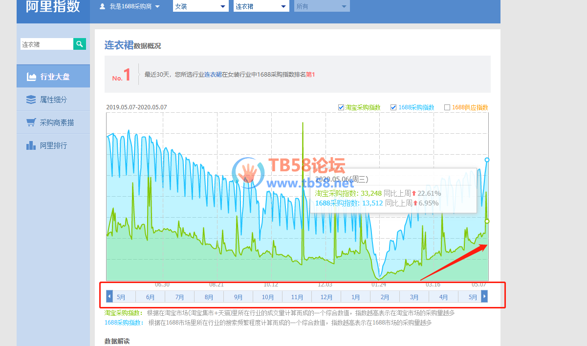Click the green 淘宝 endpoint marker on chart
Viewport: 587px width, 346px height.
487,221
